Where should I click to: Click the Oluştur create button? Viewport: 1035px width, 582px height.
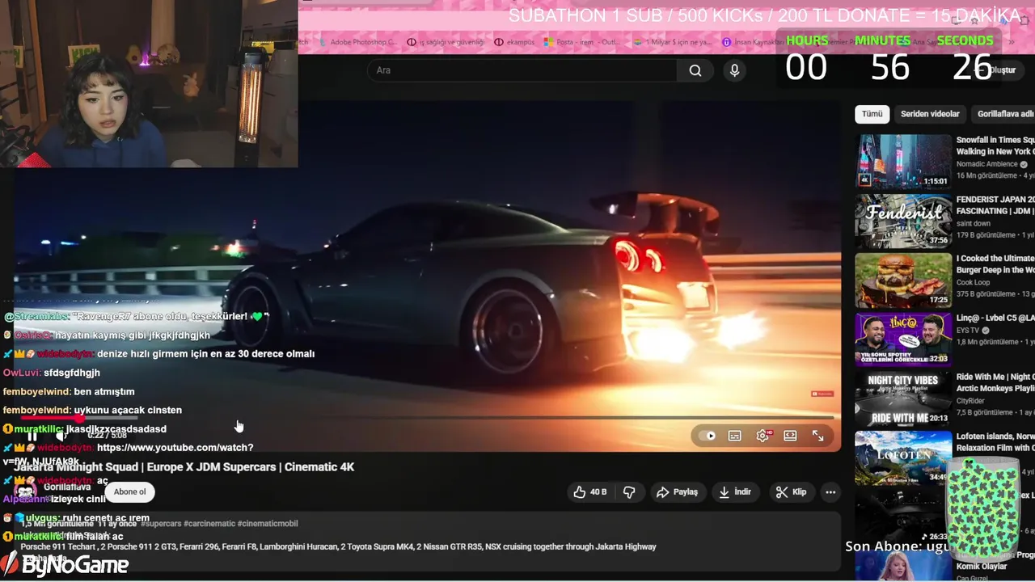pos(999,70)
